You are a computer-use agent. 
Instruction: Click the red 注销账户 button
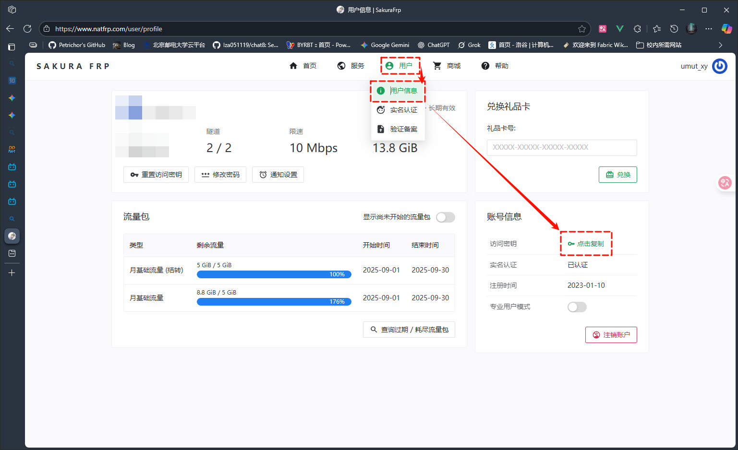coord(611,335)
